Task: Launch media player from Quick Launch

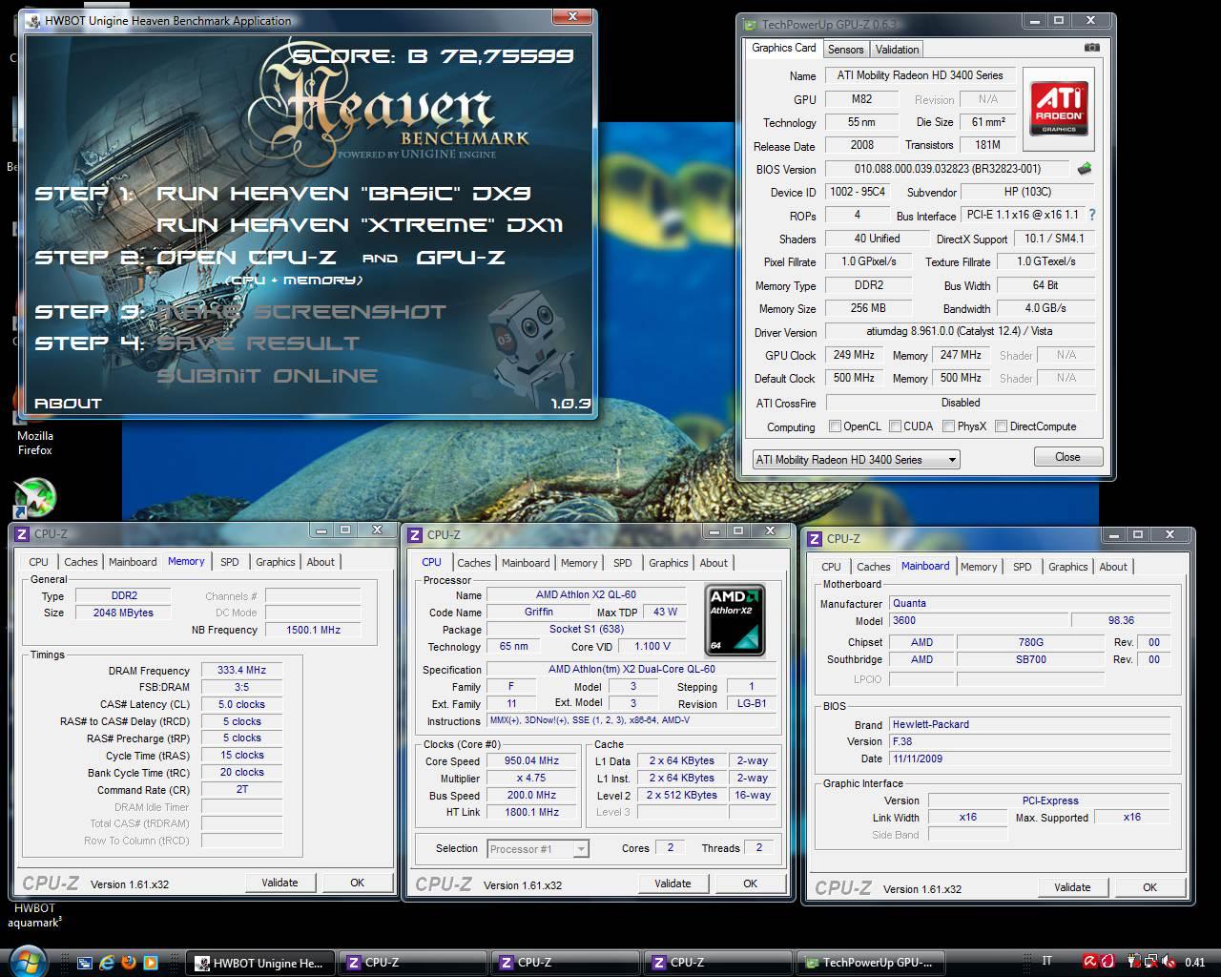Action: point(151,963)
